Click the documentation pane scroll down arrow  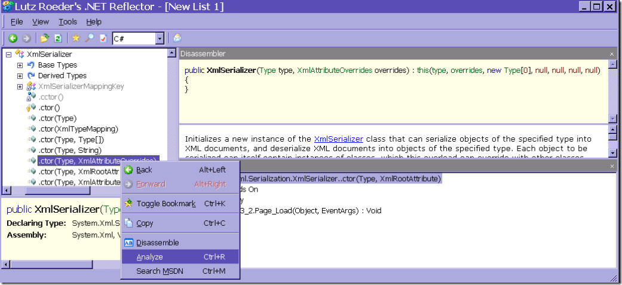click(612, 153)
